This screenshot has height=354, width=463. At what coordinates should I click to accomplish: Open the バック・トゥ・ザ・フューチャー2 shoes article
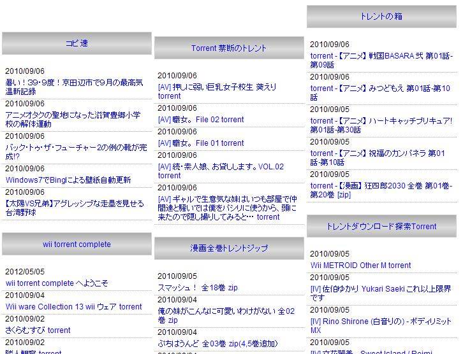tap(75, 152)
